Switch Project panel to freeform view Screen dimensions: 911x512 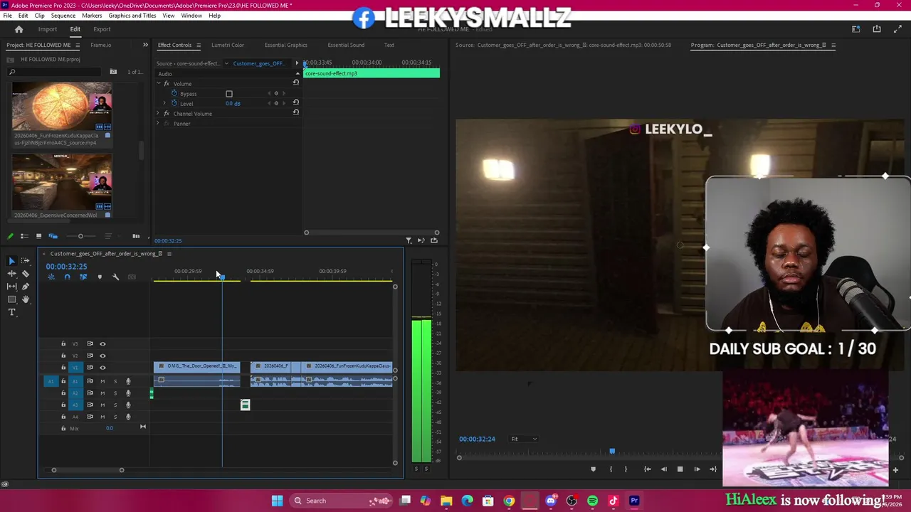coord(53,236)
